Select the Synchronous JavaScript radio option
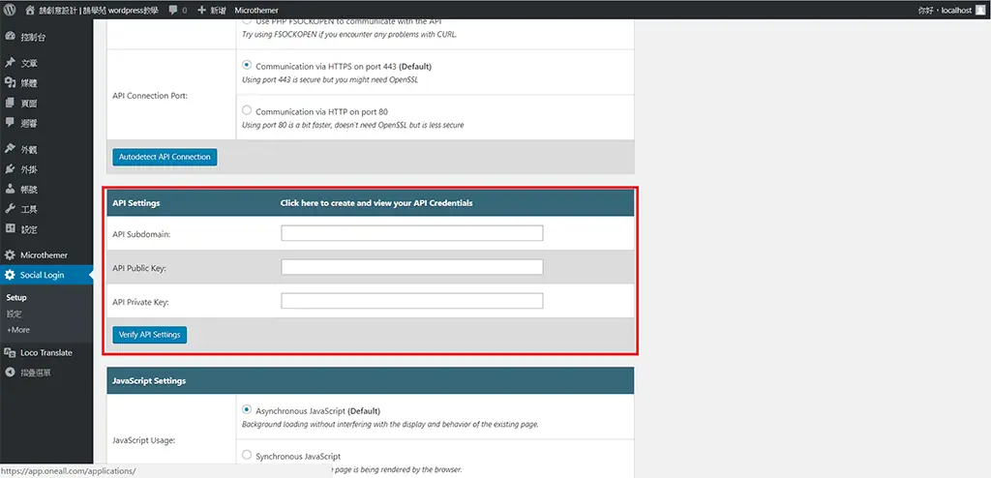Image resolution: width=991 pixels, height=478 pixels. point(247,455)
